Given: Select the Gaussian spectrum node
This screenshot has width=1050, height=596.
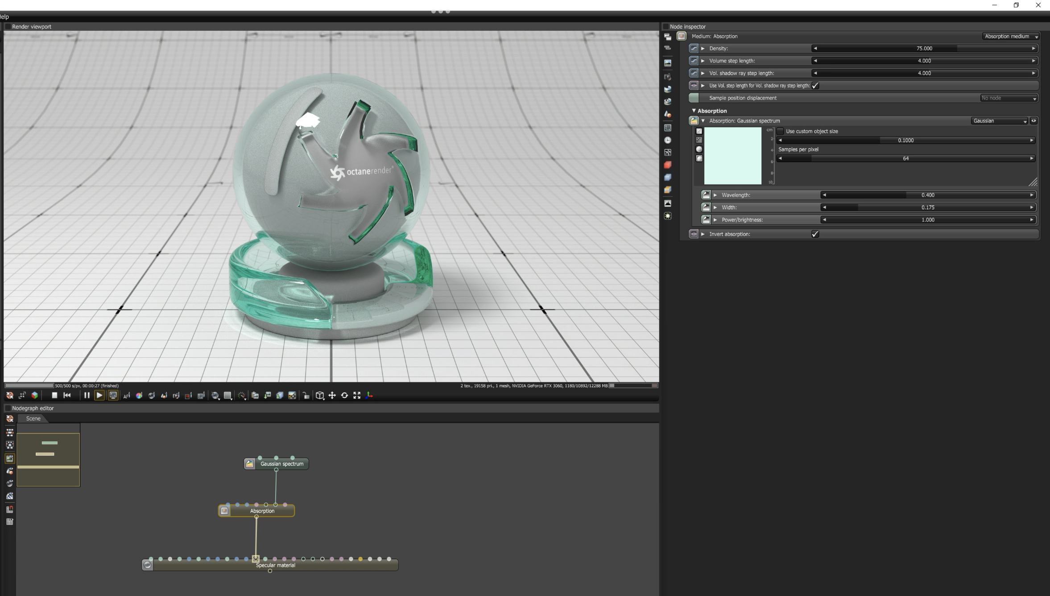Looking at the screenshot, I should pyautogui.click(x=281, y=464).
